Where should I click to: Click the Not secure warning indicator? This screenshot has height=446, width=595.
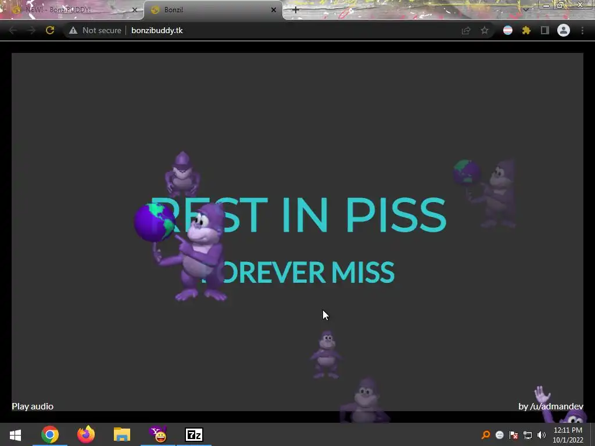tap(95, 30)
